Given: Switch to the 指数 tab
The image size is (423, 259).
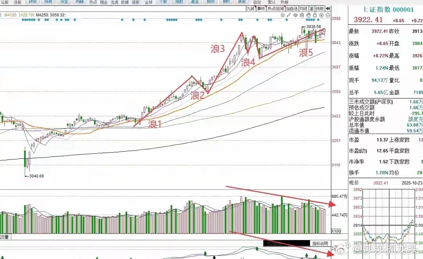Looking at the screenshot, I should (179, 2).
